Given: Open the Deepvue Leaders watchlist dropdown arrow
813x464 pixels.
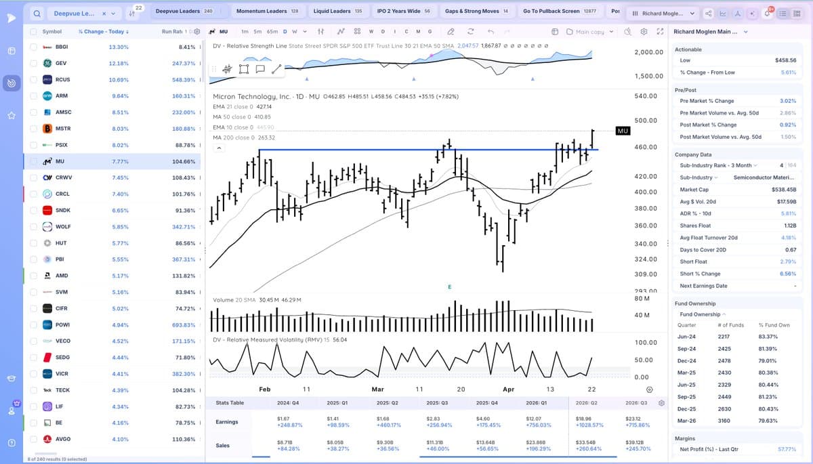Looking at the screenshot, I should (x=113, y=13).
